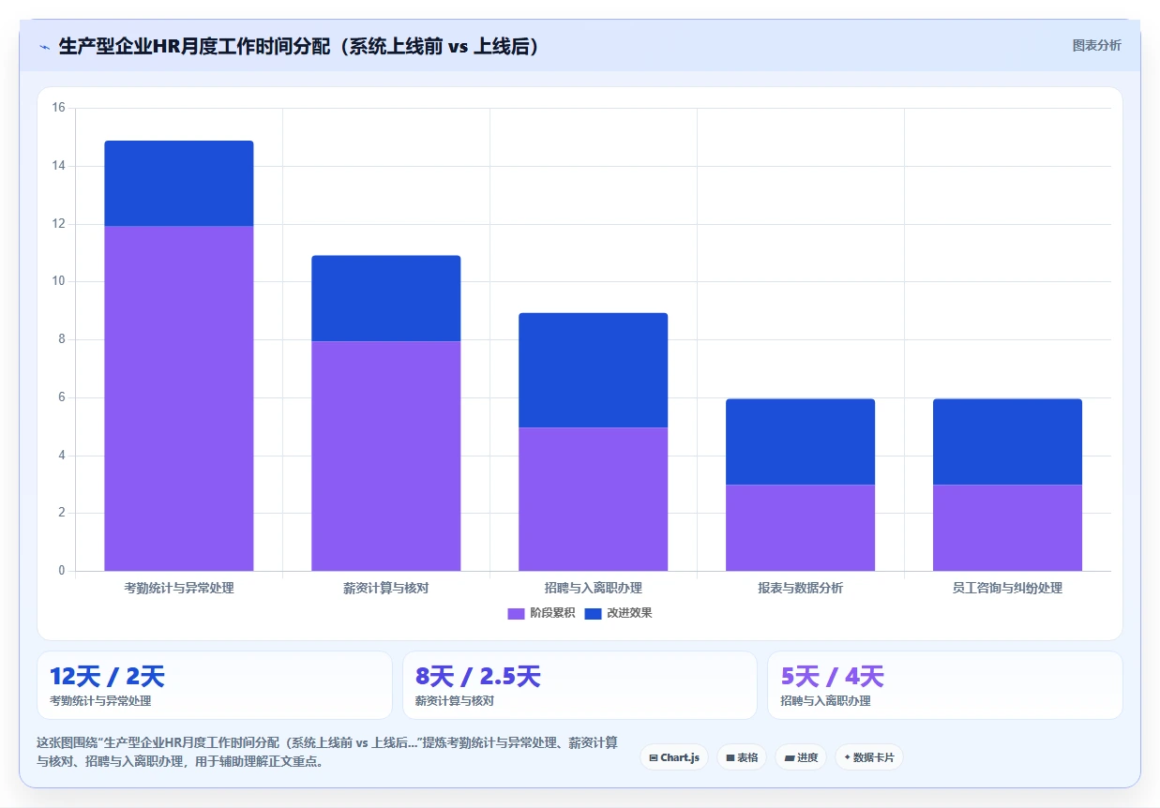Viewport: 1160px width, 808px height.
Task: Click the blue bar segment for 员工咨询与纠纷处理
Action: pyautogui.click(x=1008, y=441)
